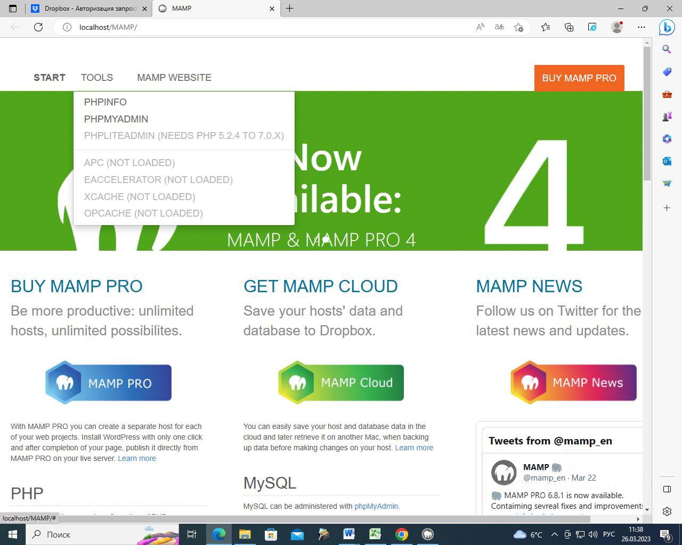The image size is (682, 545).
Task: Open the Bing Copilot sidebar icon
Action: 667,27
